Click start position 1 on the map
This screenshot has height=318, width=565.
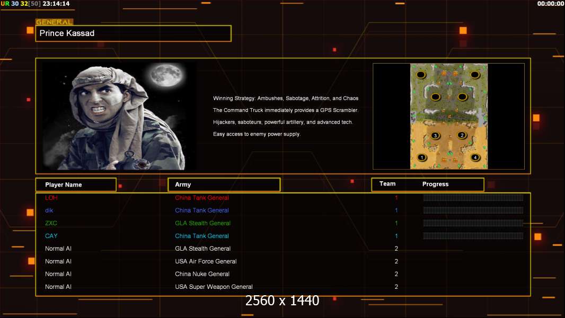(422, 157)
